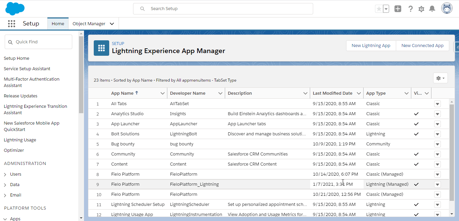Click the New Lightning App button
459x221 pixels.
coord(371,46)
